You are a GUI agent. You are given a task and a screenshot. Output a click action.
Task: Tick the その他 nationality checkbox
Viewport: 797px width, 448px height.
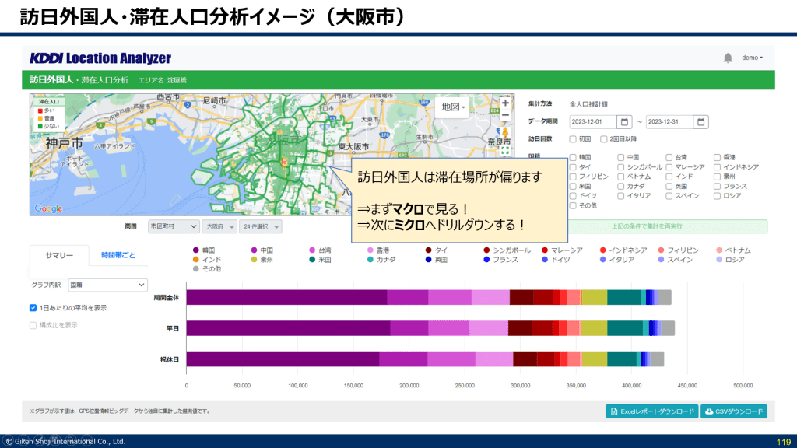coord(573,205)
